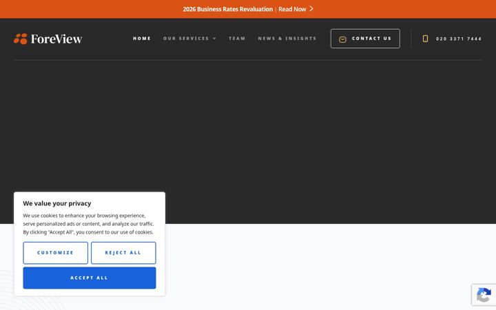496x310 pixels.
Task: Expand the Our Services dropdown chevron
Action: [214, 39]
